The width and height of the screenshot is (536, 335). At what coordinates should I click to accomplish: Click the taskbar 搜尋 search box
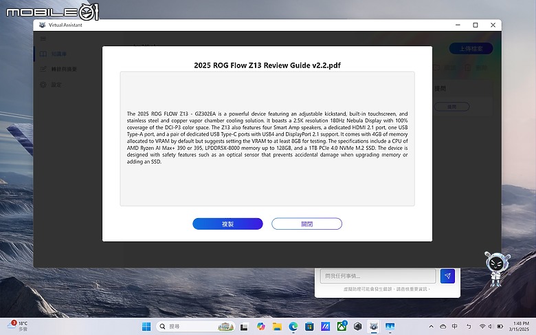(x=196, y=327)
